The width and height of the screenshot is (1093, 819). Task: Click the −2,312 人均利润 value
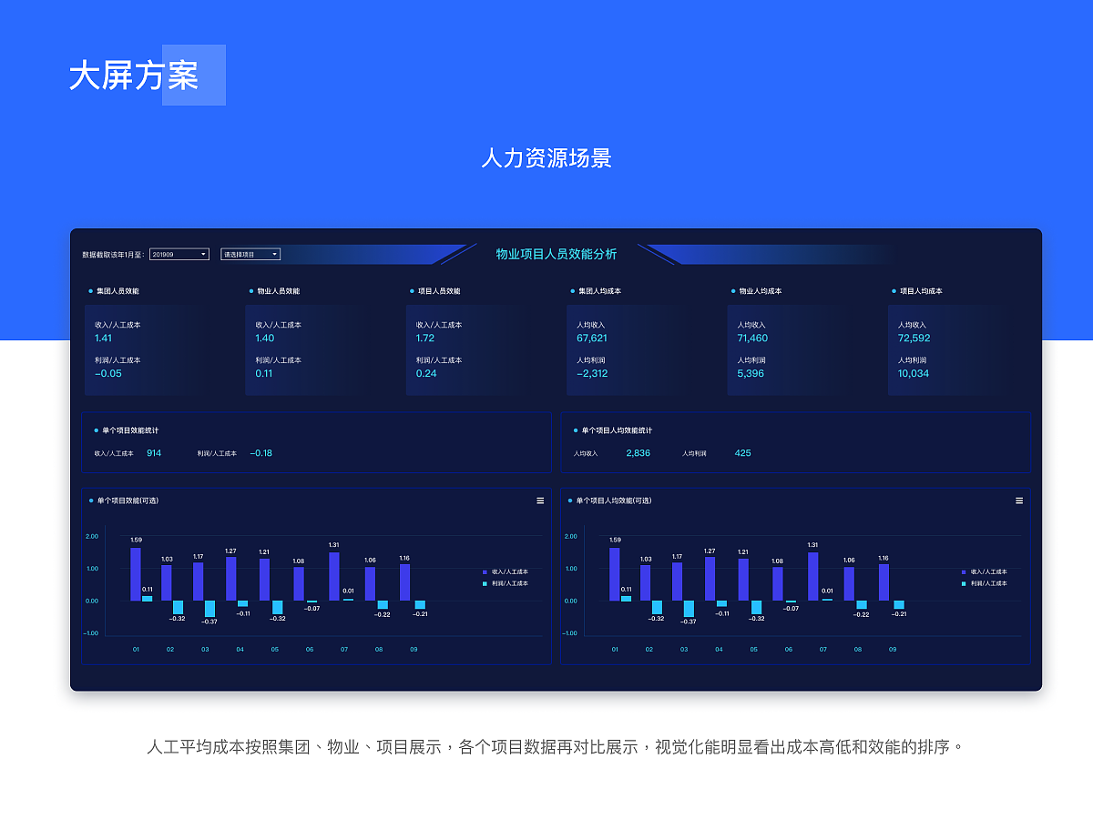coord(592,374)
